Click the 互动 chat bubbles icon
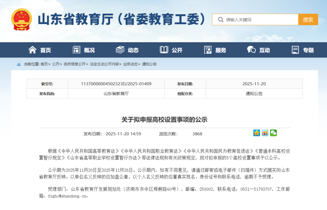Screen dimensions: 327x210 pos(251,50)
